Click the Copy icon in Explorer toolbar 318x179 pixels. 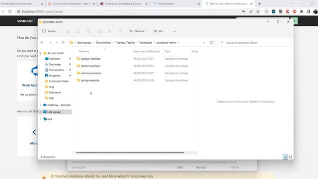click(78, 31)
